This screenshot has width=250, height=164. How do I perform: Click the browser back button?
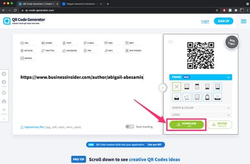3,10
